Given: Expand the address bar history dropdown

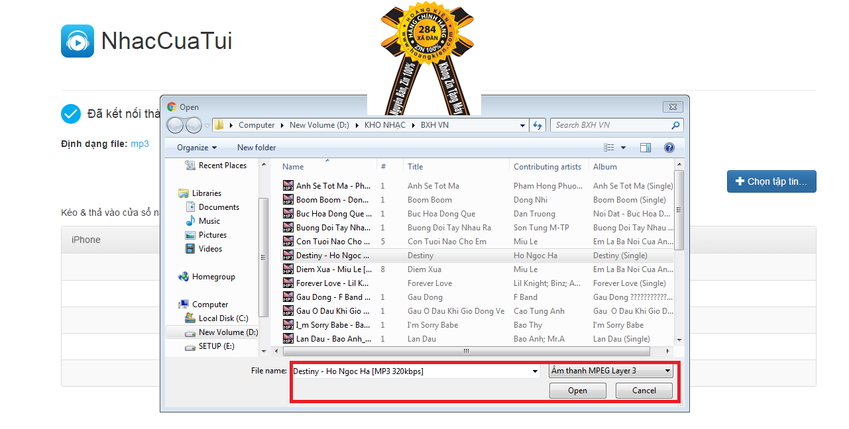Looking at the screenshot, I should pyautogui.click(x=522, y=125).
